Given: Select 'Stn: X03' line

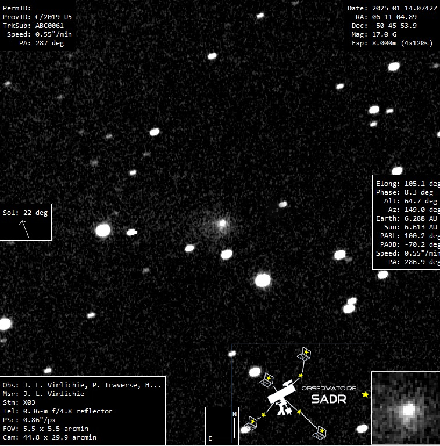Looking at the screenshot, I should click(19, 402).
